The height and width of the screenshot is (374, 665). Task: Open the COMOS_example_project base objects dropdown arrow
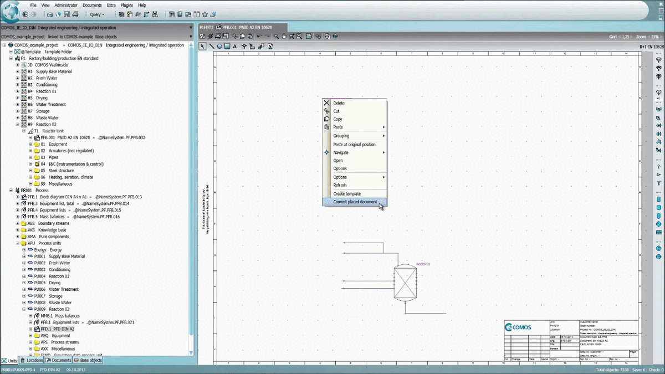point(191,37)
